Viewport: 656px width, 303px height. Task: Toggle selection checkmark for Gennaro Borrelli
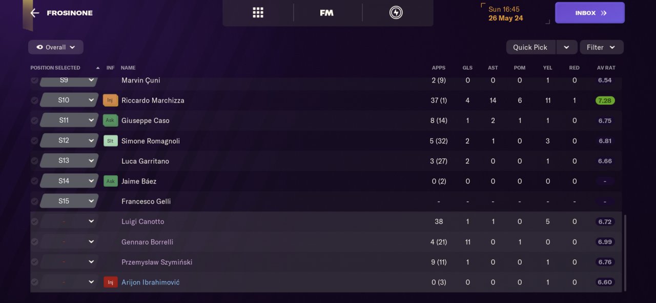tap(34, 242)
